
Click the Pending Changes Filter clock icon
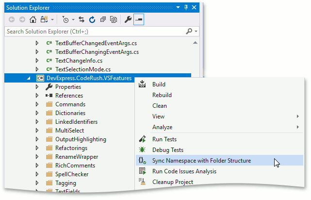[65, 20]
